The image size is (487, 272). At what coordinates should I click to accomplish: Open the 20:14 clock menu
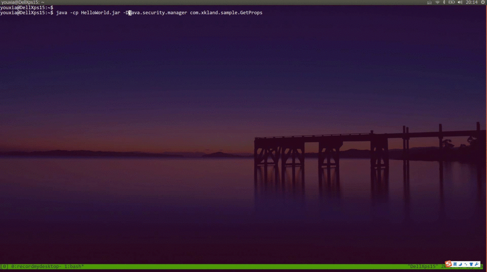471,2
